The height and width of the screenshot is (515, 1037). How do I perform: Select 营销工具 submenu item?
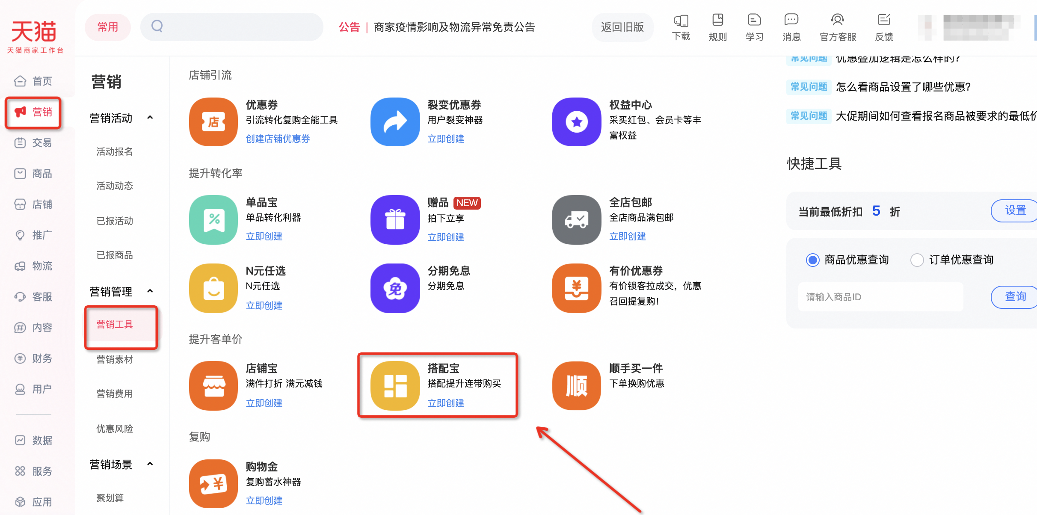(x=115, y=324)
